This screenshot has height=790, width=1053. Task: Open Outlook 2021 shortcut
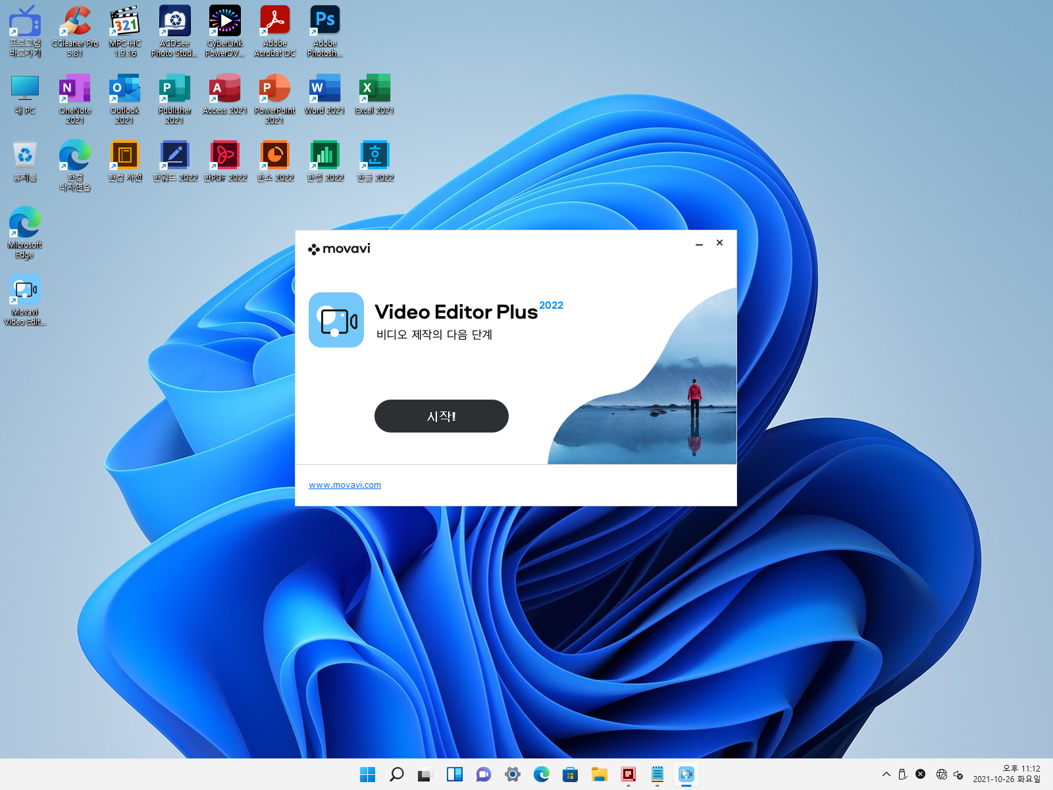(125, 99)
